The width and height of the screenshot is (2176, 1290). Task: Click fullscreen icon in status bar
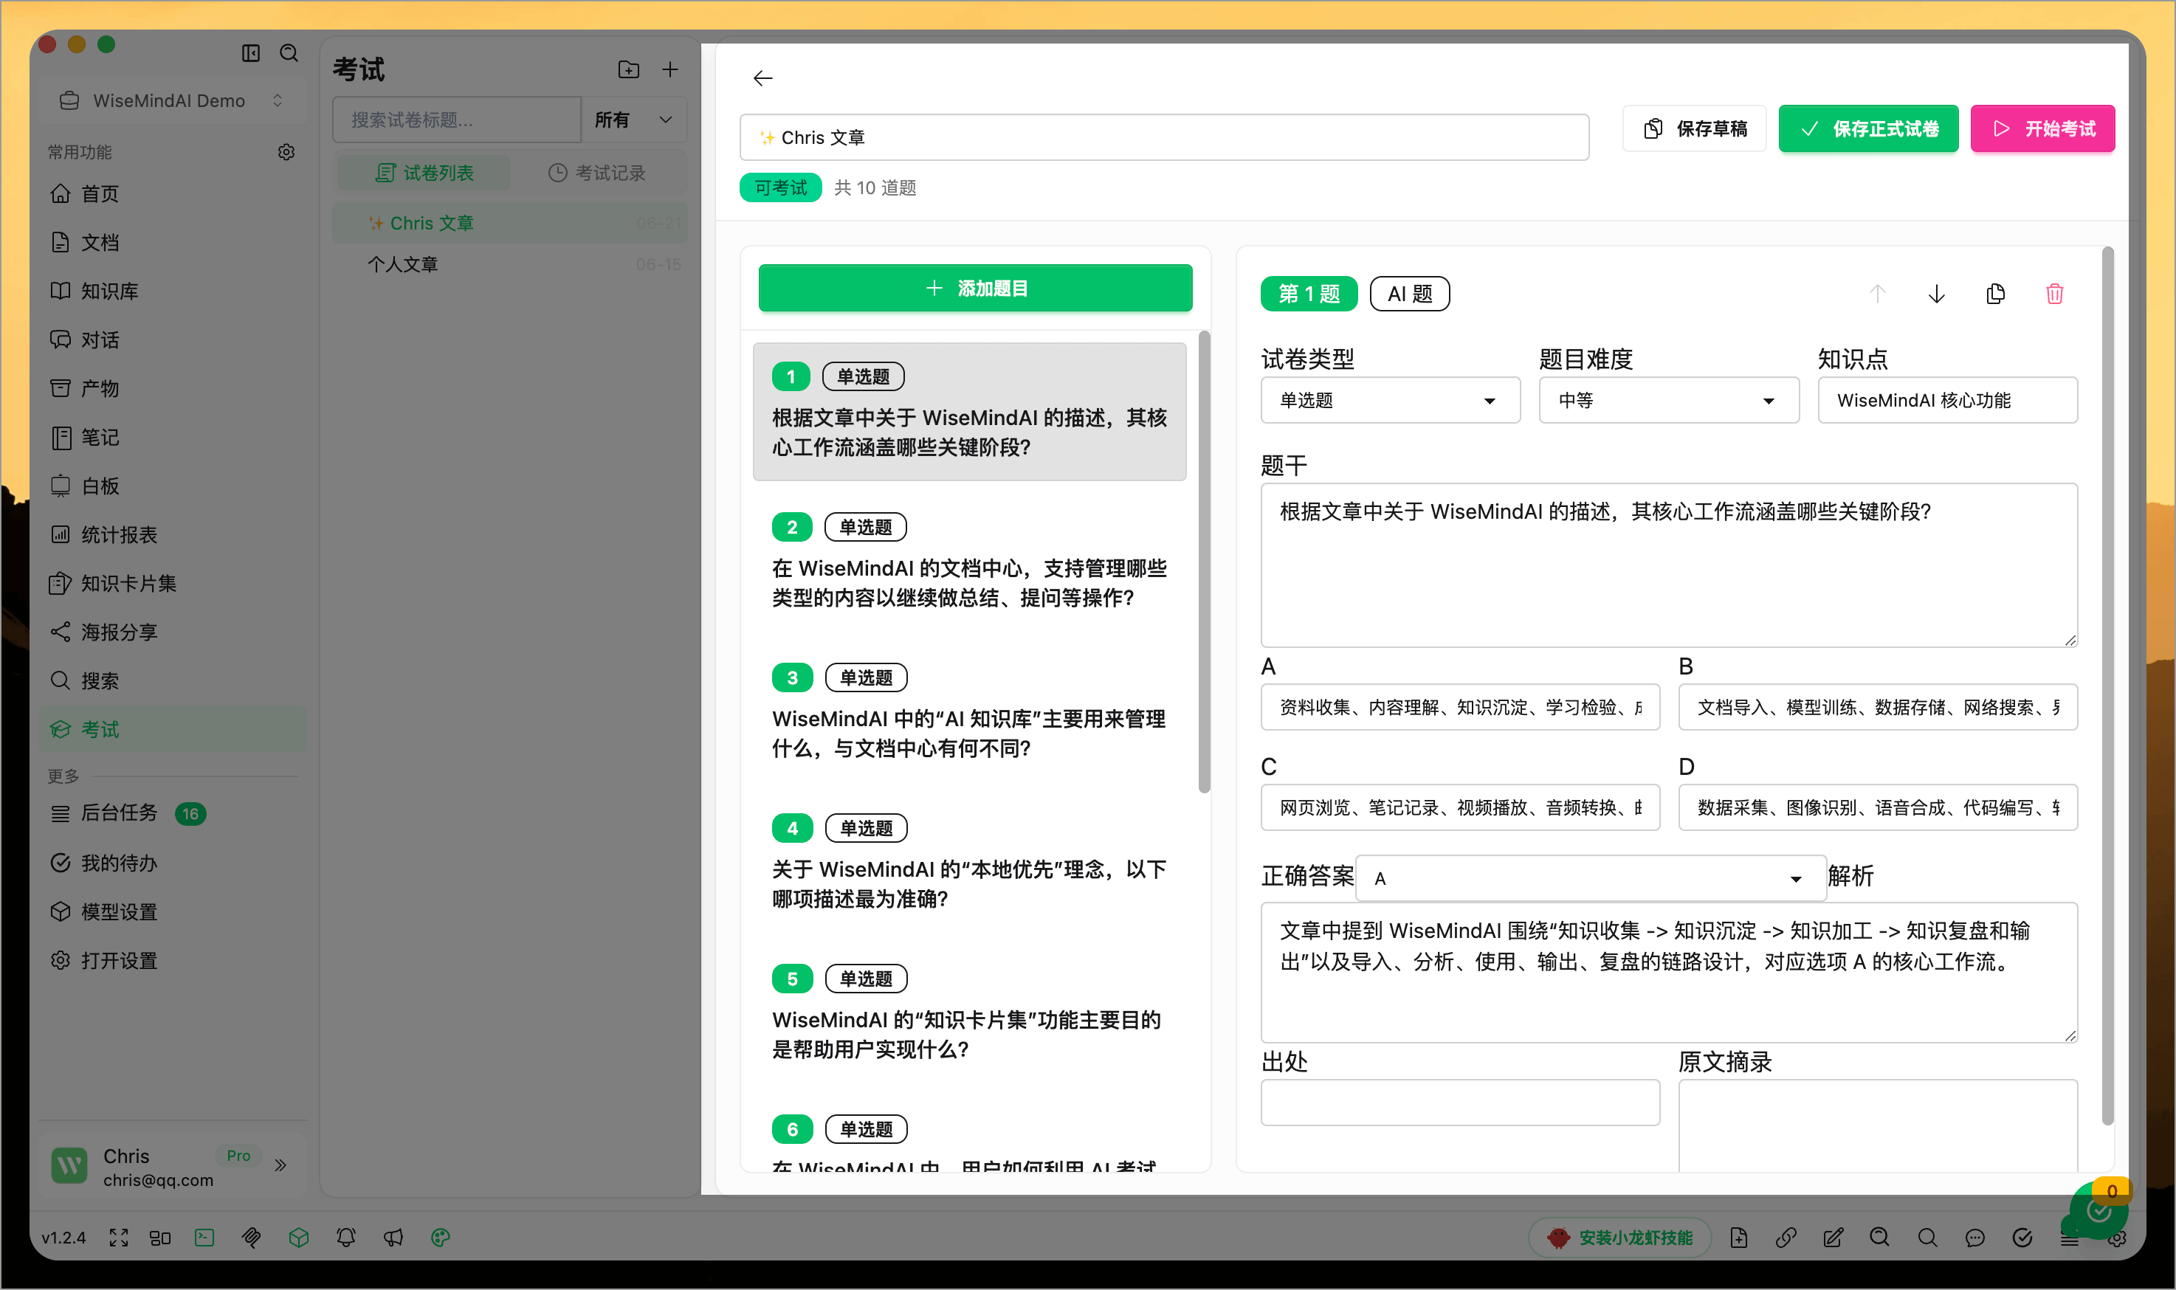118,1237
